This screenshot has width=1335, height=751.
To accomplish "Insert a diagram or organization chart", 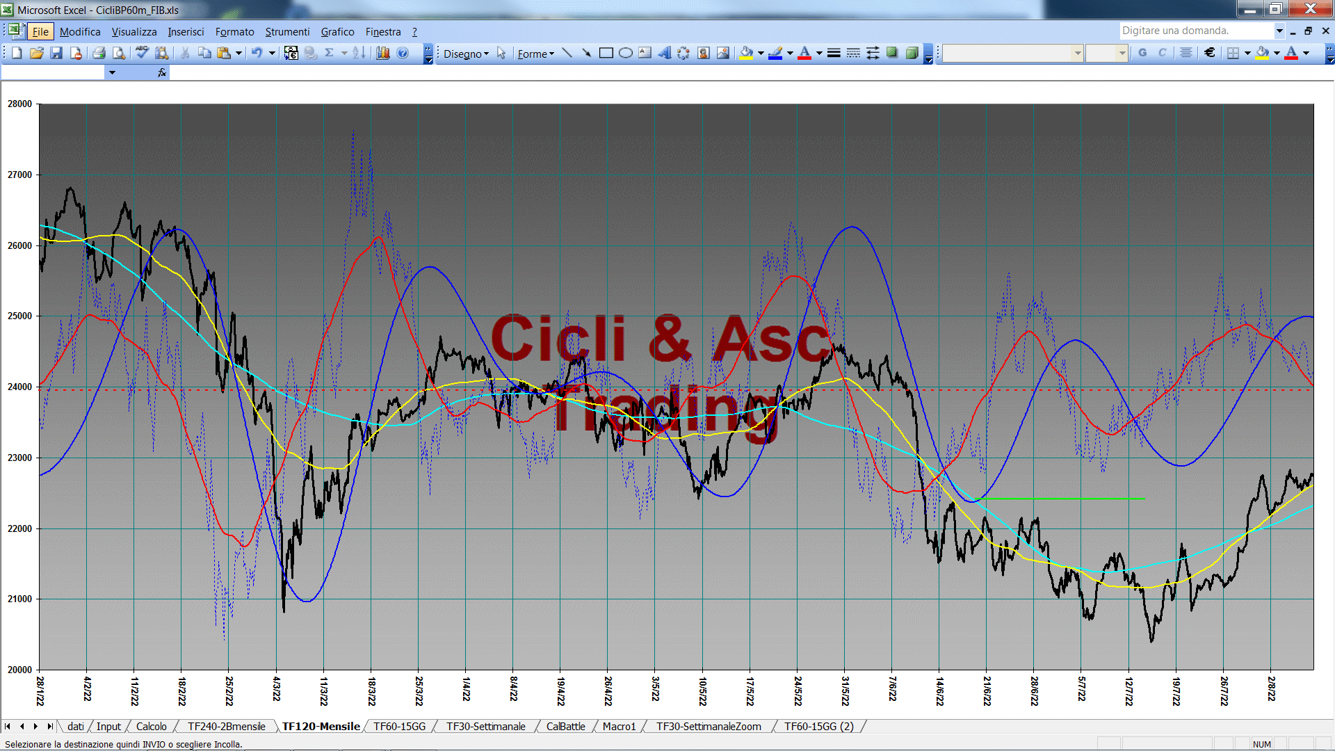I will tap(683, 53).
